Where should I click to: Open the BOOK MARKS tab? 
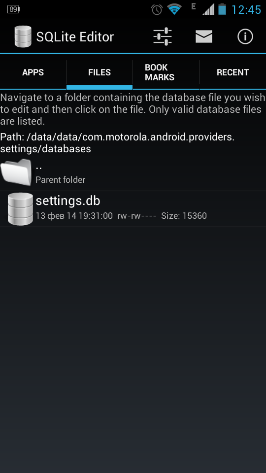pos(166,72)
